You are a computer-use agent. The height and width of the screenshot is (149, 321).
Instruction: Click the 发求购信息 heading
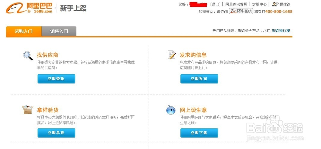coord(193,55)
